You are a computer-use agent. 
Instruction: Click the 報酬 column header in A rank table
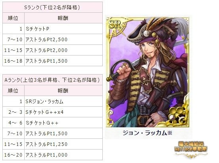point(63,91)
